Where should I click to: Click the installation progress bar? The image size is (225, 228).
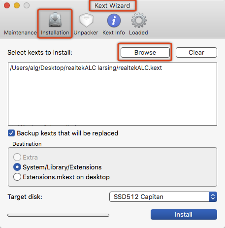(x=58, y=215)
